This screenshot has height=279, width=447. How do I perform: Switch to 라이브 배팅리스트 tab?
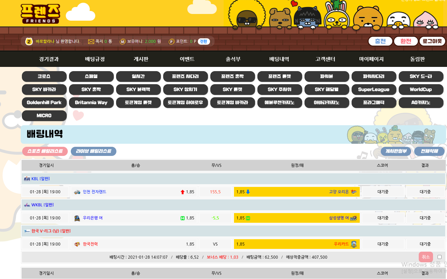(x=94, y=151)
